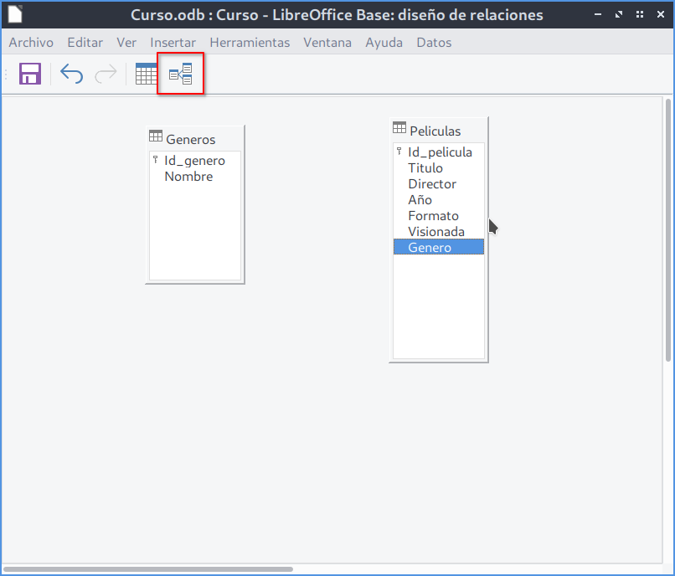
Task: Open the Datos menu
Action: [433, 42]
